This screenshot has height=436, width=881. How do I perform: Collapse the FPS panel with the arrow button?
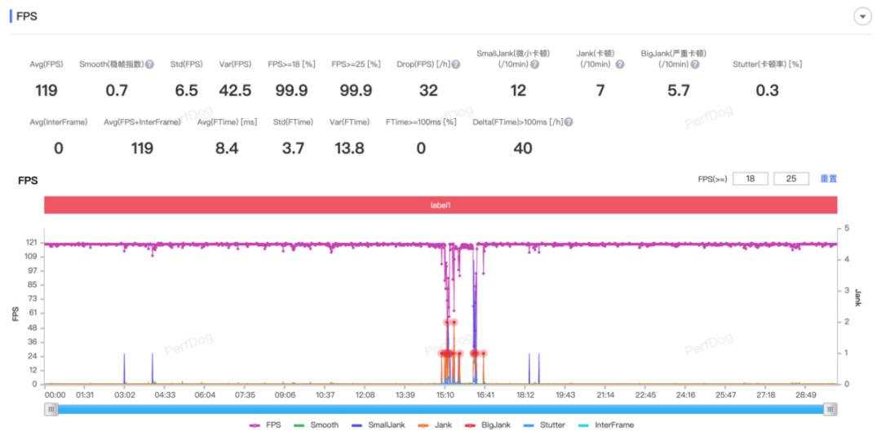tap(862, 17)
